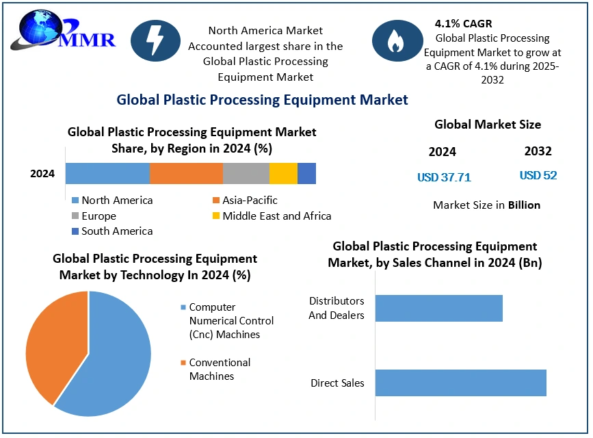
Task: Click the Europe legend square
Action: point(75,216)
